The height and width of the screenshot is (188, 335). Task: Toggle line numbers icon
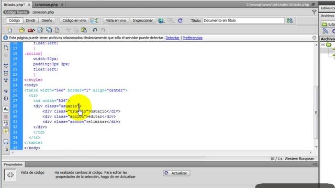tap(6, 109)
